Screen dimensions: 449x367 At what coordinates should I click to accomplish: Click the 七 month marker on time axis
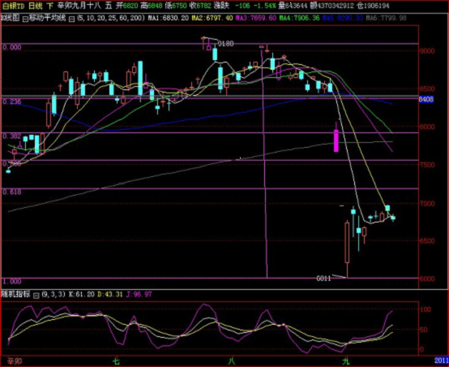tap(116, 361)
